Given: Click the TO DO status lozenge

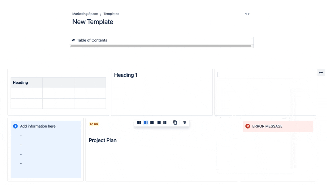Looking at the screenshot, I should click(x=94, y=124).
